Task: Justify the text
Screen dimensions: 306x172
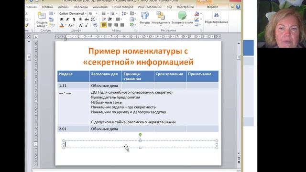Action: tap(122, 25)
